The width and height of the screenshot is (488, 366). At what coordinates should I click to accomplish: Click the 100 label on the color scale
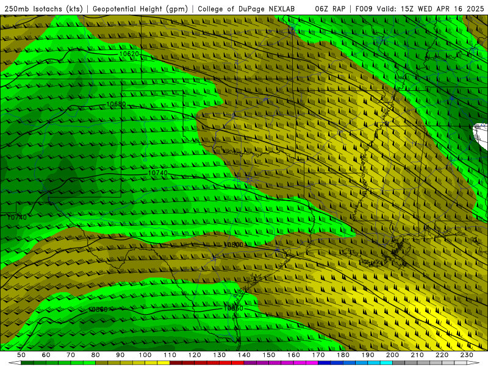[x=145, y=355]
